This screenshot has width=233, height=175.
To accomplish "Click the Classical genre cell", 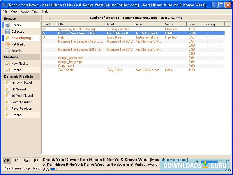I will tap(171, 29).
